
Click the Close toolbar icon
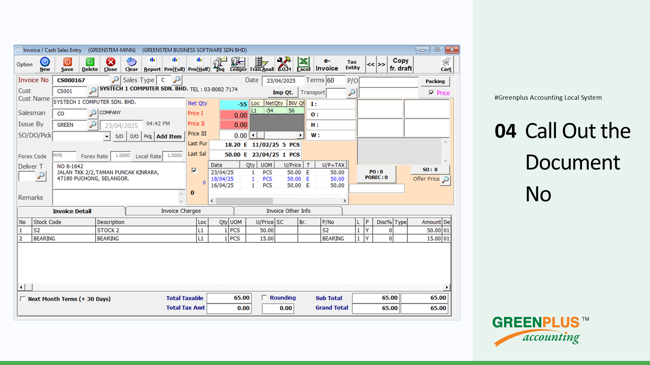coord(110,64)
